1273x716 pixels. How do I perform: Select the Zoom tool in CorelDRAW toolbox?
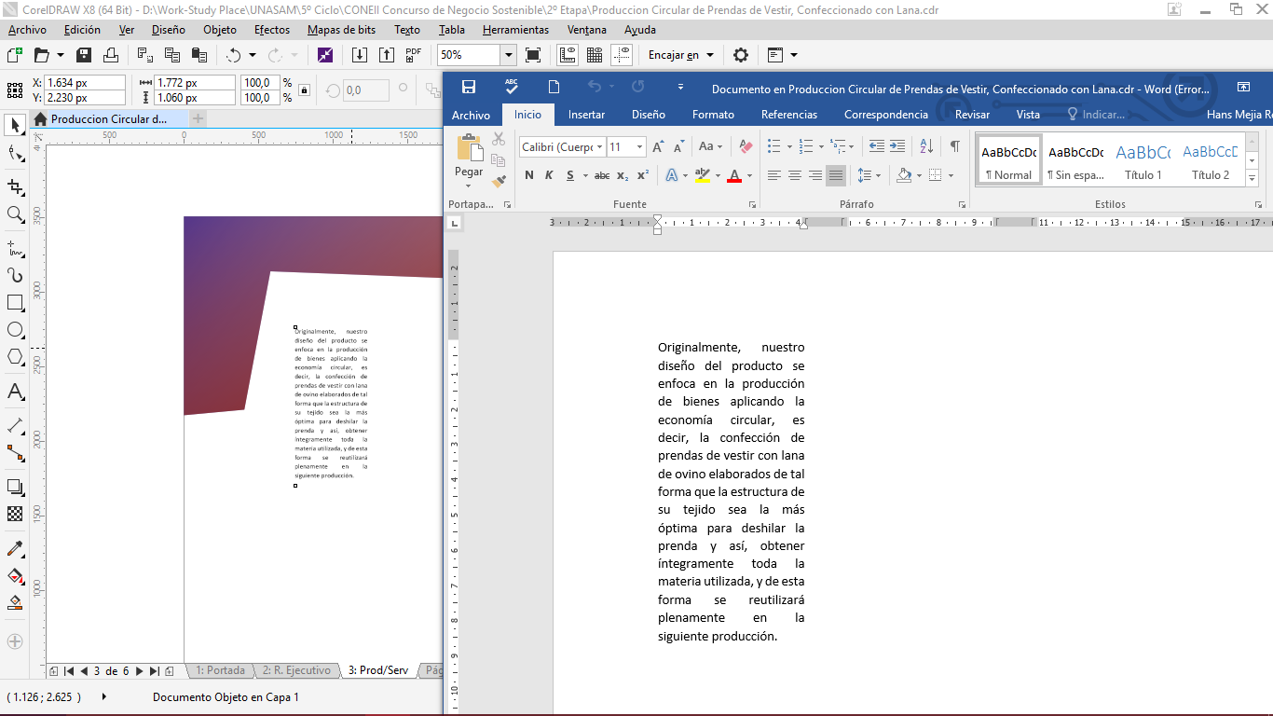(x=15, y=214)
